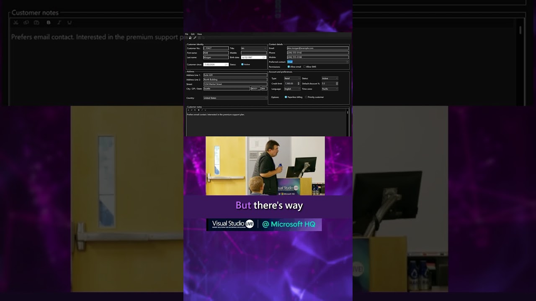The height and width of the screenshot is (301, 536).
Task: Click the First name input field
Action: (x=216, y=53)
